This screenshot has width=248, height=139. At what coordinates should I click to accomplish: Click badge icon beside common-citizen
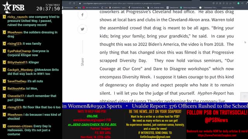point(4,126)
